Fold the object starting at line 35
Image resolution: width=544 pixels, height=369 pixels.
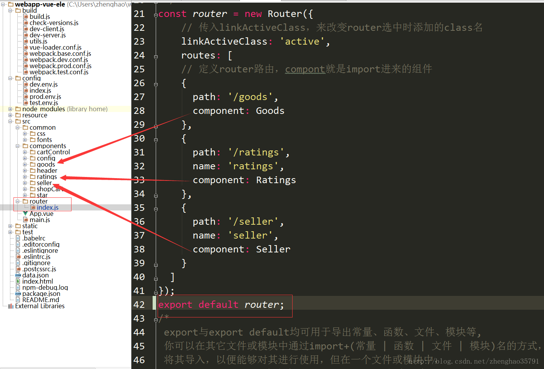click(156, 209)
